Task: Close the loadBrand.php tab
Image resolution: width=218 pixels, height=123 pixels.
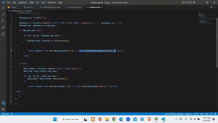Action: click(x=102, y=7)
